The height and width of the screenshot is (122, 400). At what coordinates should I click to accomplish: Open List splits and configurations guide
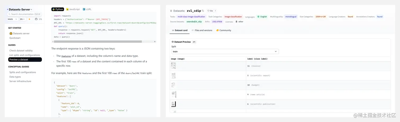(x=25, y=55)
